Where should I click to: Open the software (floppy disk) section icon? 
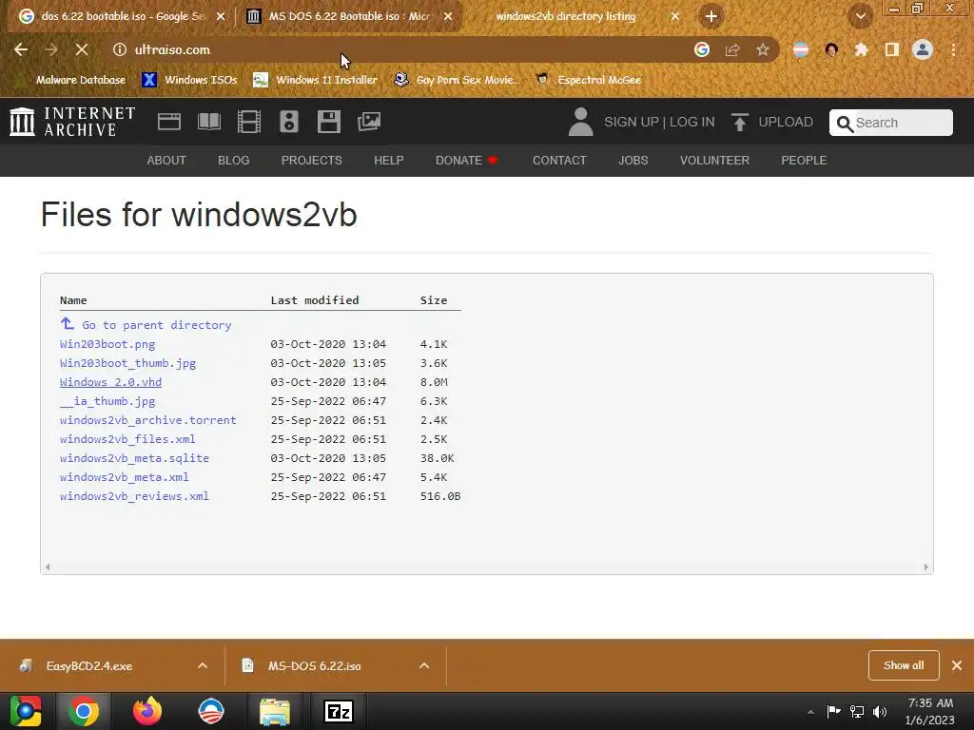328,122
